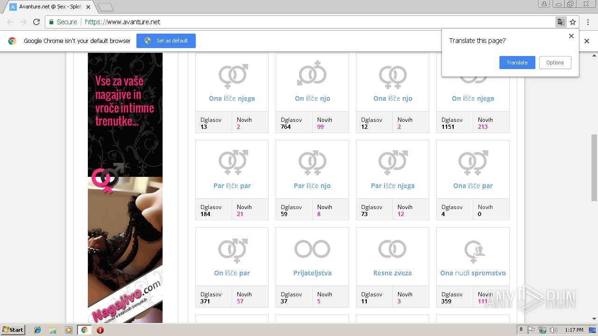Click the Action Center flag tray icon
The width and height of the screenshot is (598, 336).
(531, 330)
